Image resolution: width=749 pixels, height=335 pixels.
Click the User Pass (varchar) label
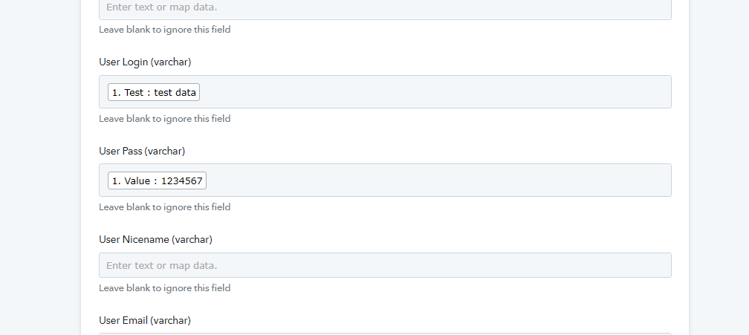pyautogui.click(x=142, y=151)
